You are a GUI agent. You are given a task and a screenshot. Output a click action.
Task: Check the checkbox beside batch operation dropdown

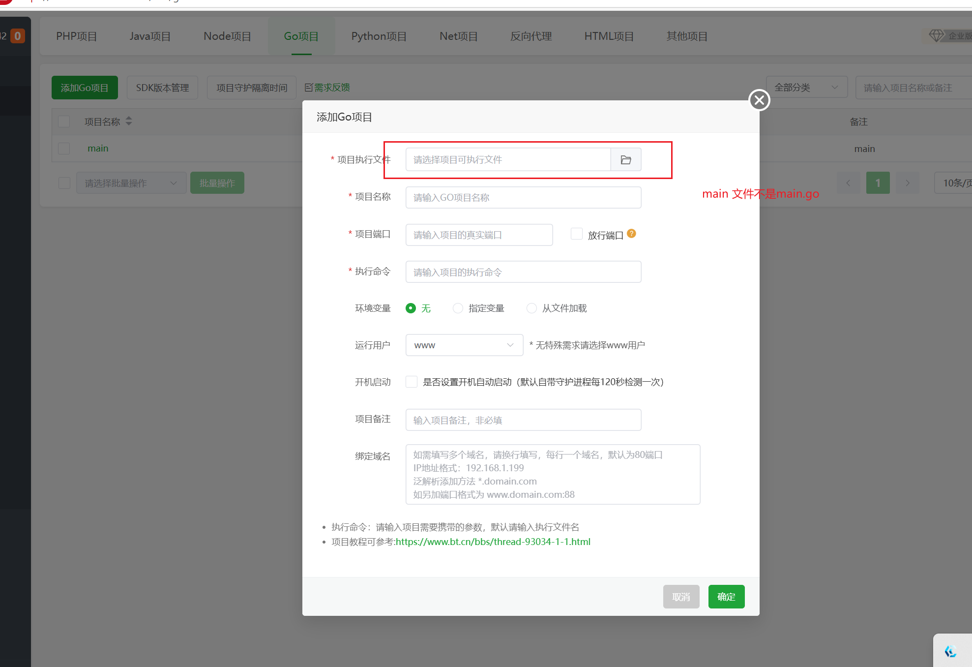pos(64,183)
